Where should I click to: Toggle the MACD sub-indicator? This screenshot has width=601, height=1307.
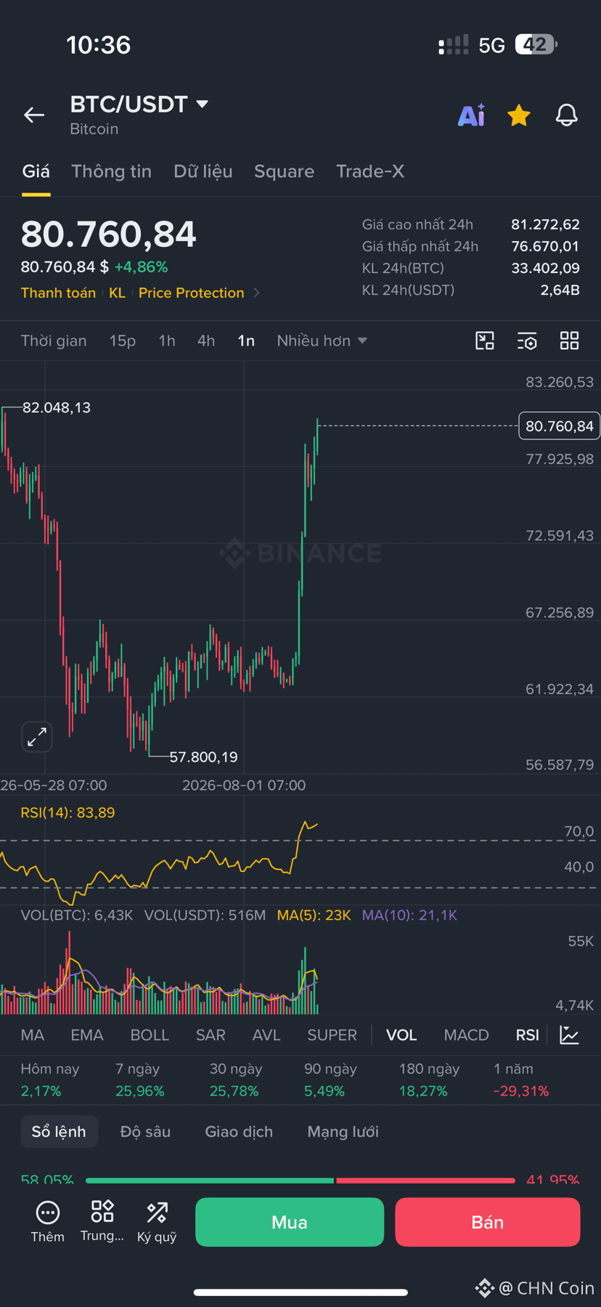[466, 1035]
